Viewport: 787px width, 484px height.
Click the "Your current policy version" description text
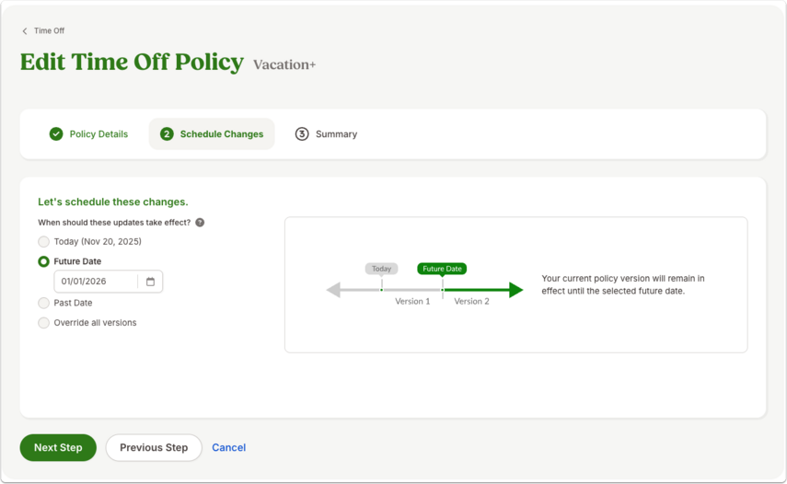pyautogui.click(x=623, y=285)
